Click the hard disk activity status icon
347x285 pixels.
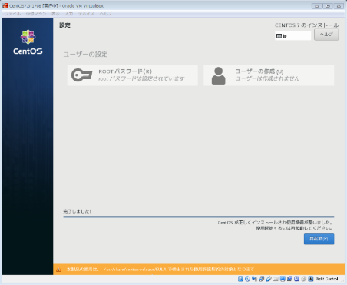[x=240, y=279]
